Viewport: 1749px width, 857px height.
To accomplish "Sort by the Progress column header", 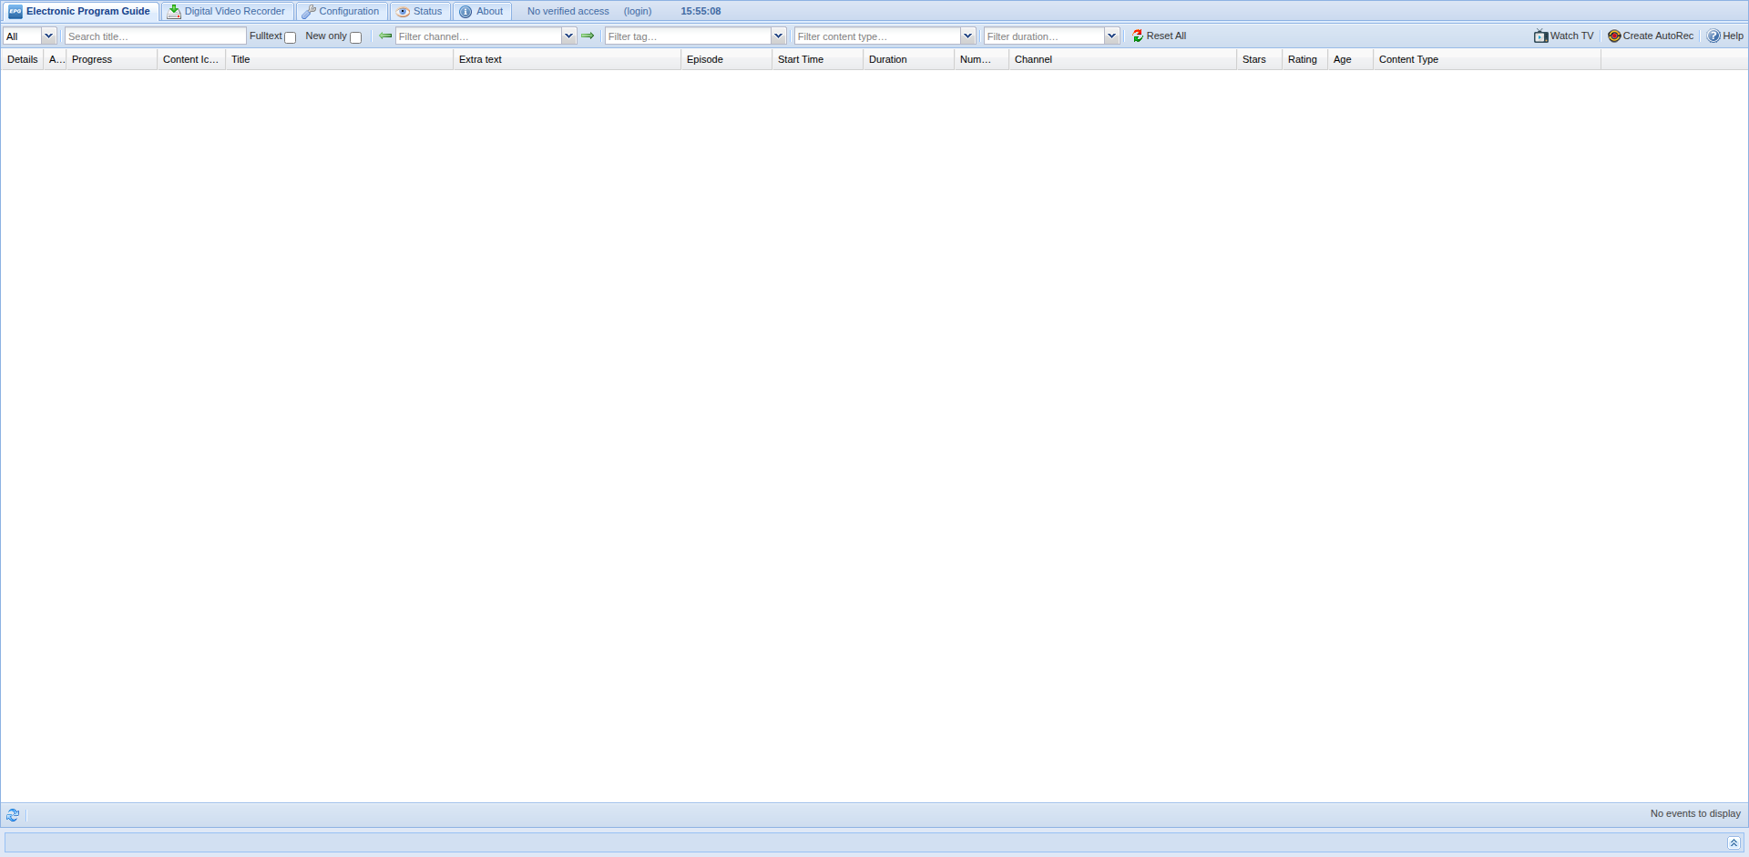I will 111,59.
